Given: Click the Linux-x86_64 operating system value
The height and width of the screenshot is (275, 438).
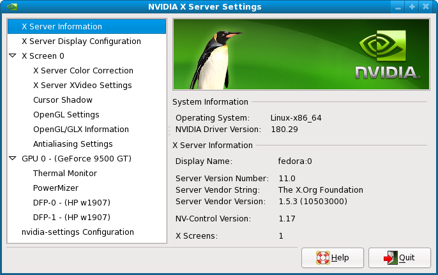Looking at the screenshot, I should click(296, 118).
